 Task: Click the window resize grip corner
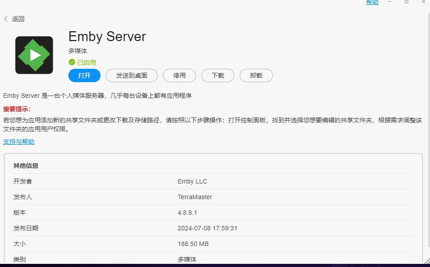(x=427, y=260)
